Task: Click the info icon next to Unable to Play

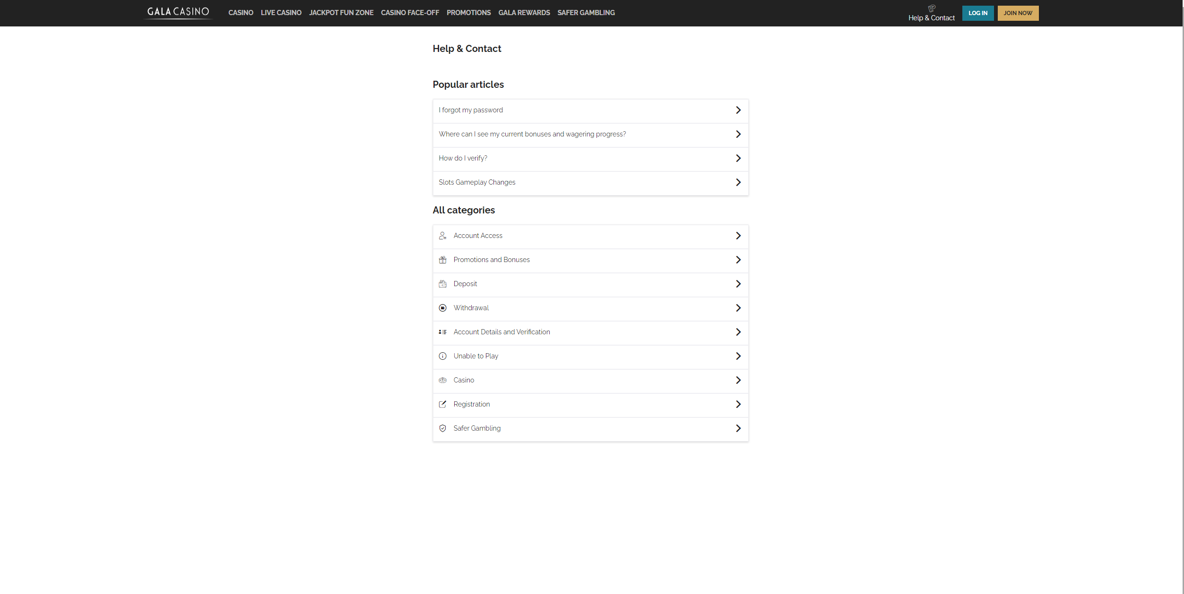Action: coord(442,356)
